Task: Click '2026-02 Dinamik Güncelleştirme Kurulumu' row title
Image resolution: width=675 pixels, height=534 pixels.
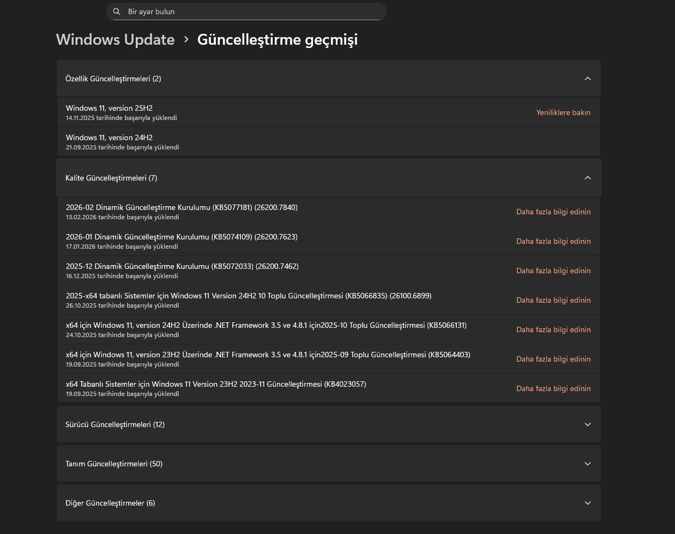Action: pos(182,207)
